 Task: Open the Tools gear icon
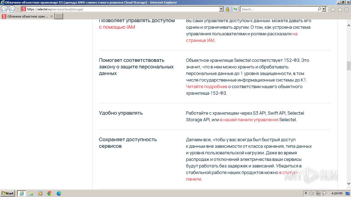[347, 10]
